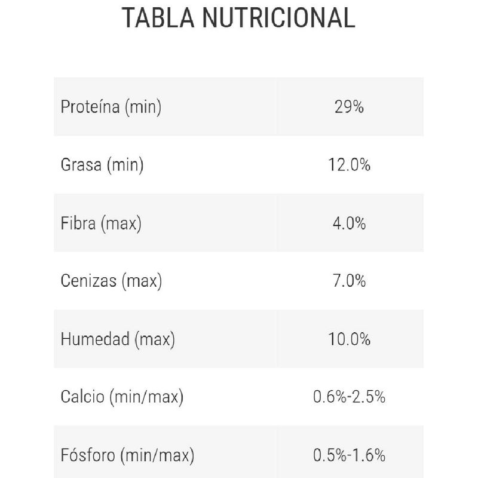Click the 0.6%-2.5% calcium value
This screenshot has width=478, height=478.
tap(349, 397)
